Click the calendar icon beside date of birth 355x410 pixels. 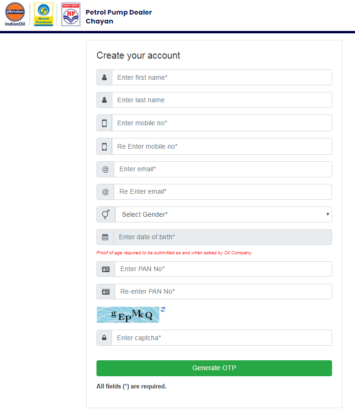point(105,237)
